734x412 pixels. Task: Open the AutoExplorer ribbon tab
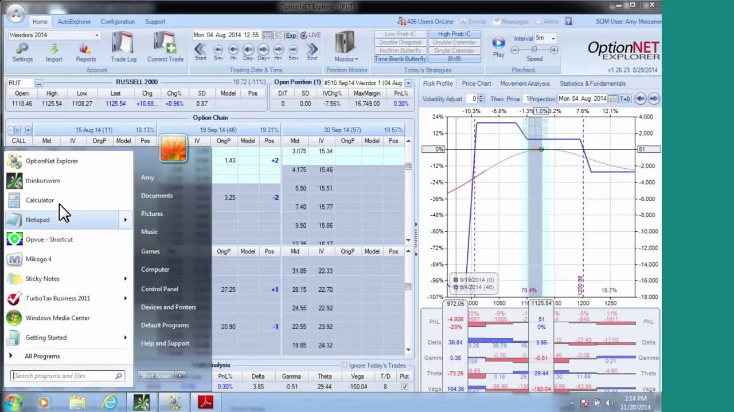(x=74, y=22)
